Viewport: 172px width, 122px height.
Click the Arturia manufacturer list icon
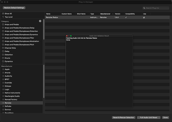(x=3, y=73)
